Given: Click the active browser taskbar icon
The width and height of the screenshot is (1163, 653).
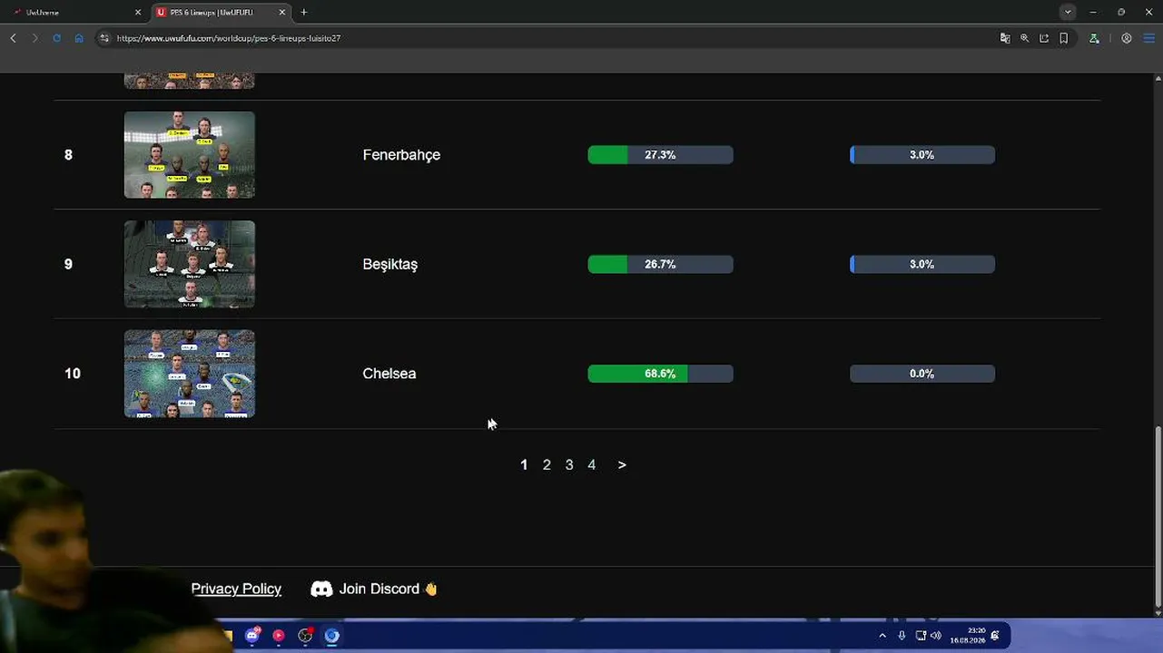Looking at the screenshot, I should pos(332,636).
